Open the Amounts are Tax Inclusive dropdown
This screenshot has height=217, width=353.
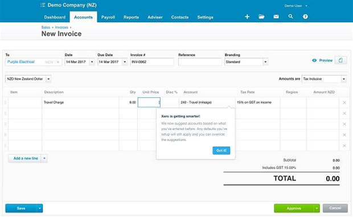(343, 79)
